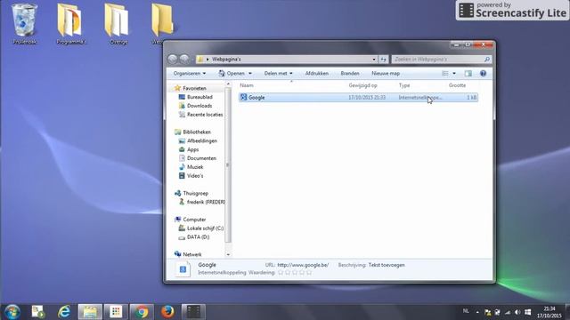
Task: Launch Internet Explorer from taskbar
Action: coord(64,312)
